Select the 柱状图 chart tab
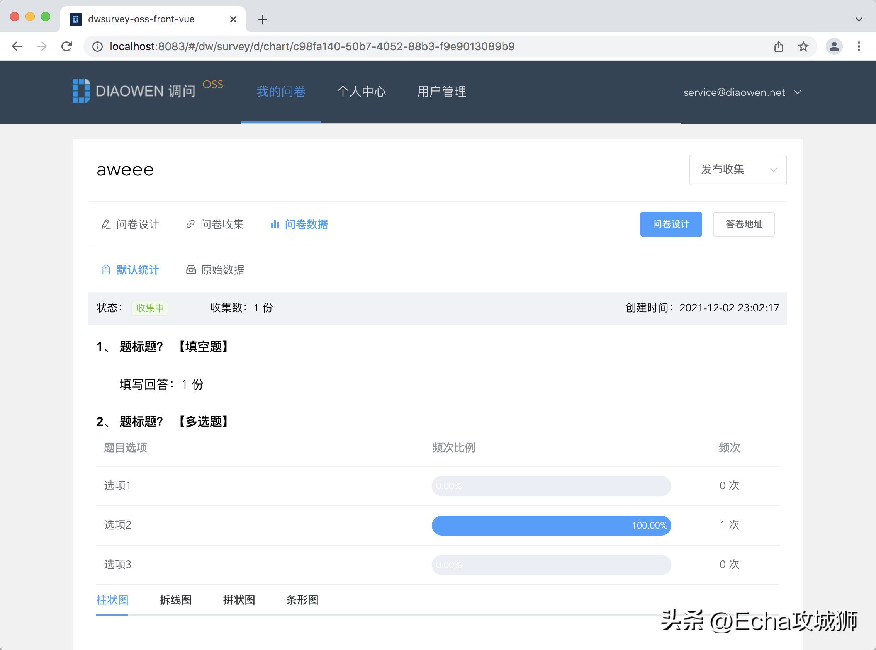The height and width of the screenshot is (650, 876). [x=112, y=600]
